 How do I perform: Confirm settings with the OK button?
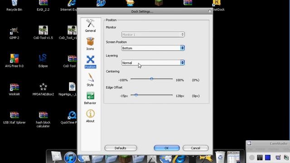coord(167,148)
